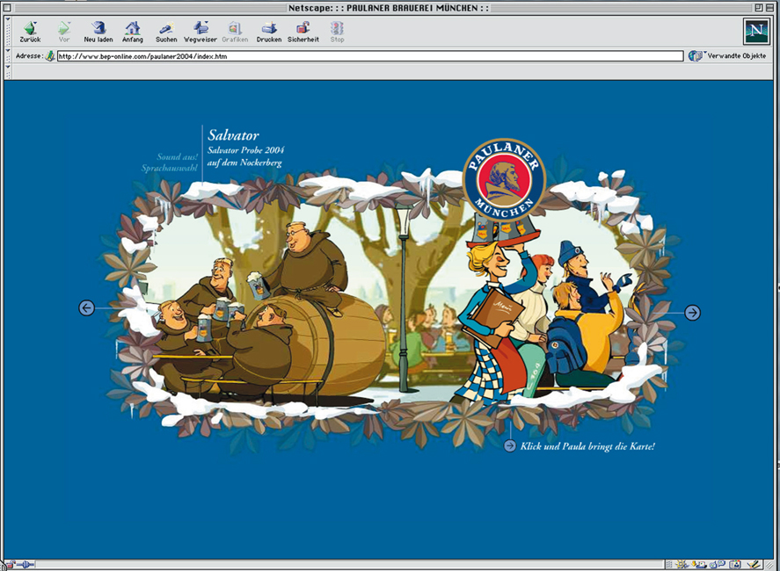The image size is (780, 571).
Task: Toggle the online connection plug icon
Action: (x=26, y=565)
